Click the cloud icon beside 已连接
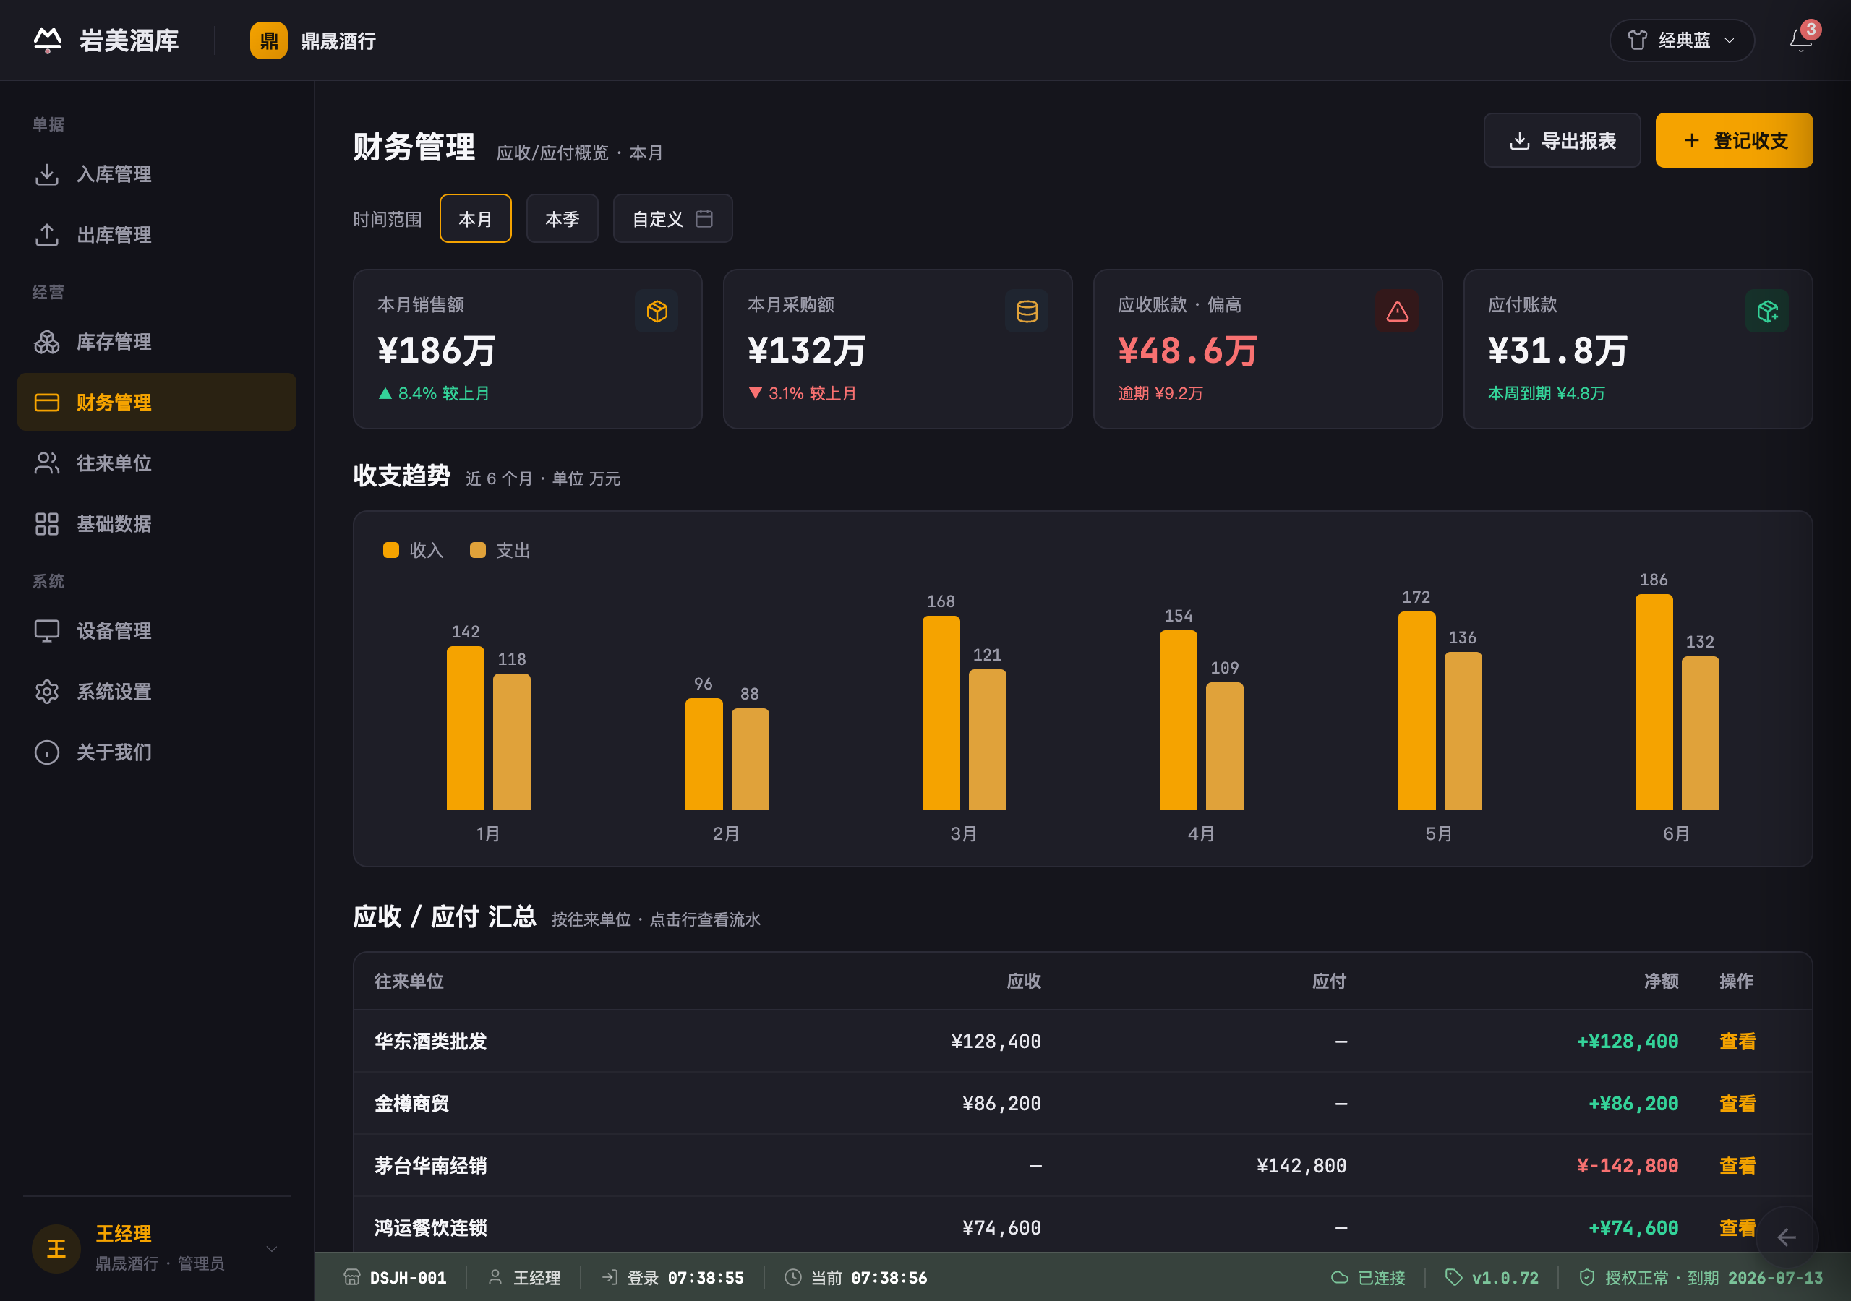Image resolution: width=1851 pixels, height=1301 pixels. (1339, 1277)
